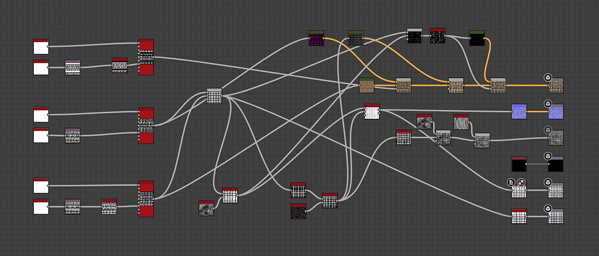This screenshot has width=599, height=256.
Task: Select green-header dark grid node beside magenta node
Action: click(355, 38)
